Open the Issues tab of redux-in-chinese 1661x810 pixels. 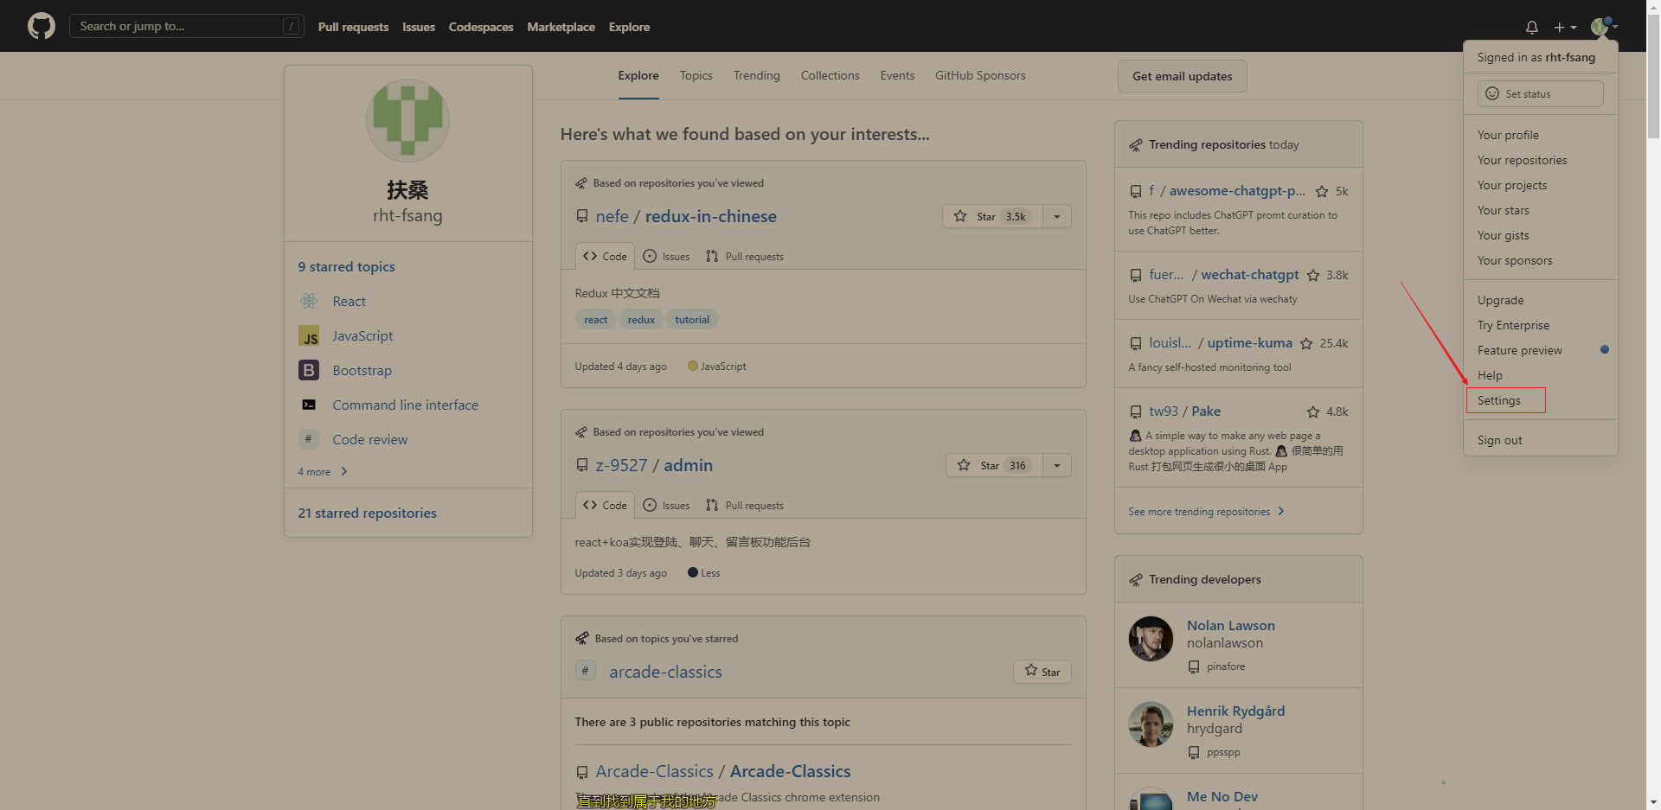(666, 256)
